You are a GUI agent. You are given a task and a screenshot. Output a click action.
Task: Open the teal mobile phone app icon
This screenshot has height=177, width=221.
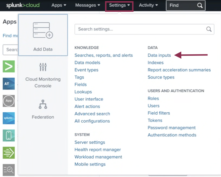pos(9,136)
